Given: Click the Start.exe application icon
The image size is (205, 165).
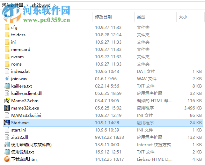Looking at the screenshot, I should pyautogui.click(x=7, y=122).
